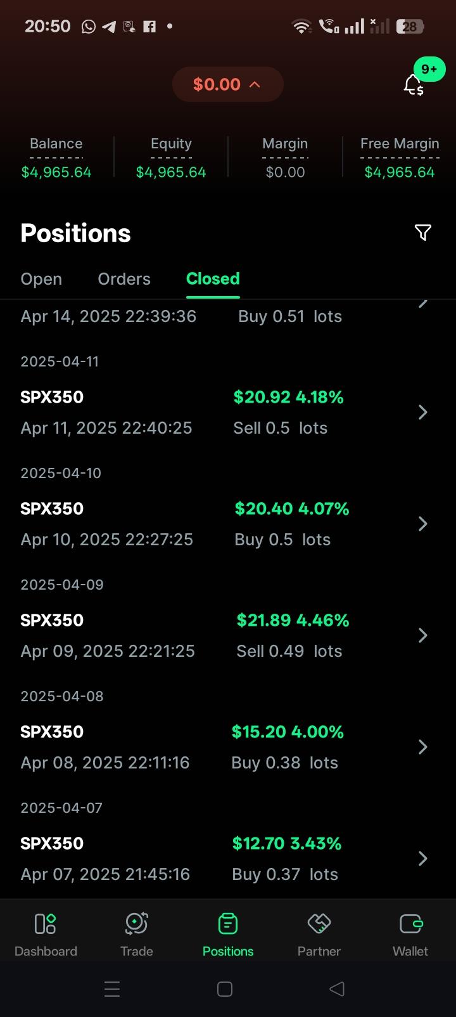Open the notifications bell icon

[x=414, y=85]
